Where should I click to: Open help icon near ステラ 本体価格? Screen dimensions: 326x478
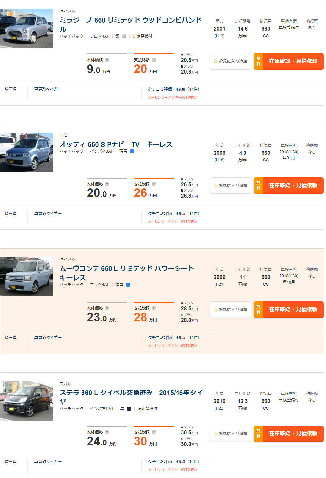(106, 432)
